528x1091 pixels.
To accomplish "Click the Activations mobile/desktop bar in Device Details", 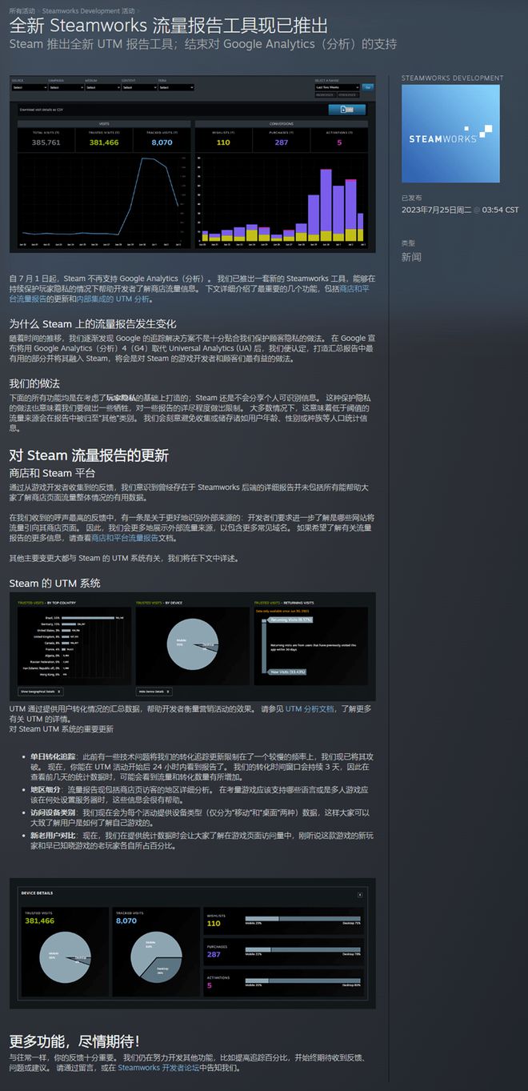I will pos(302,981).
